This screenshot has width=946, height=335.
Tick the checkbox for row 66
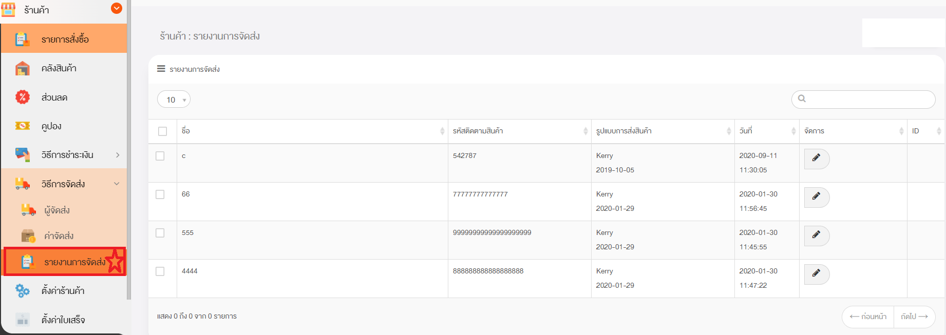click(160, 194)
